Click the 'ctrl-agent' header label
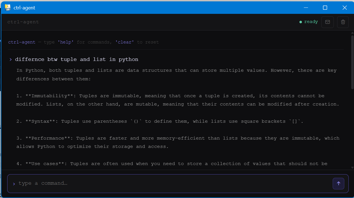Screen dimensions: 354x198 point(23,22)
